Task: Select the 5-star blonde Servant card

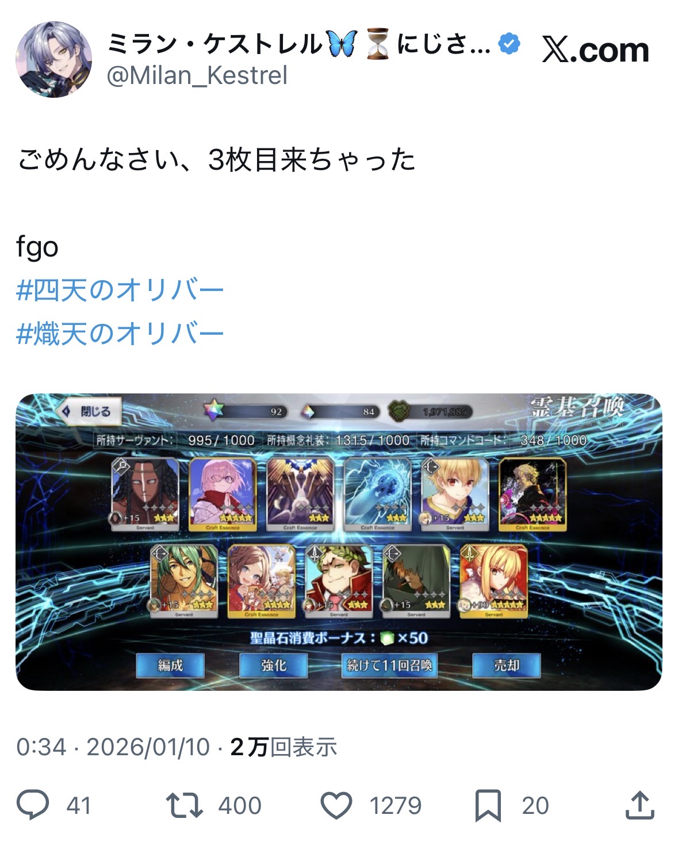Action: (493, 581)
